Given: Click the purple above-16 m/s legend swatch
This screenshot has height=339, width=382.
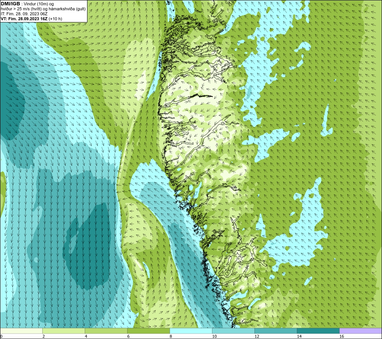Looking at the screenshot, I should 361,331.
